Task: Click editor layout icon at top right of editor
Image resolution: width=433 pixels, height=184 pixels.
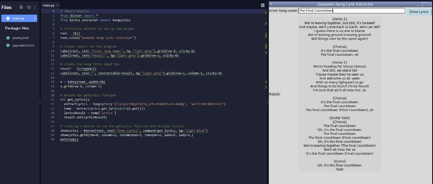Action: coord(263,5)
